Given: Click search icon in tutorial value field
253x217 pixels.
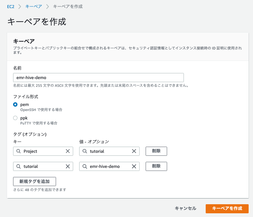Looking at the screenshot, I should point(85,151).
